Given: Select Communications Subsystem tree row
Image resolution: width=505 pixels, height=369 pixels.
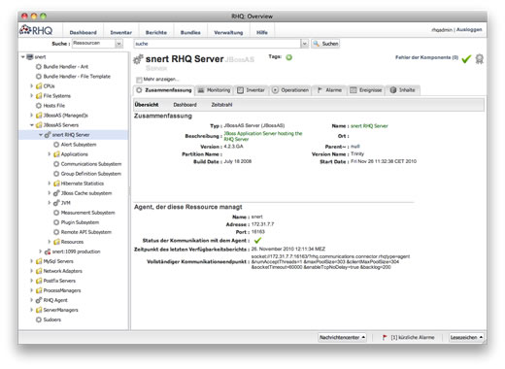Looking at the screenshot, I should [73, 164].
